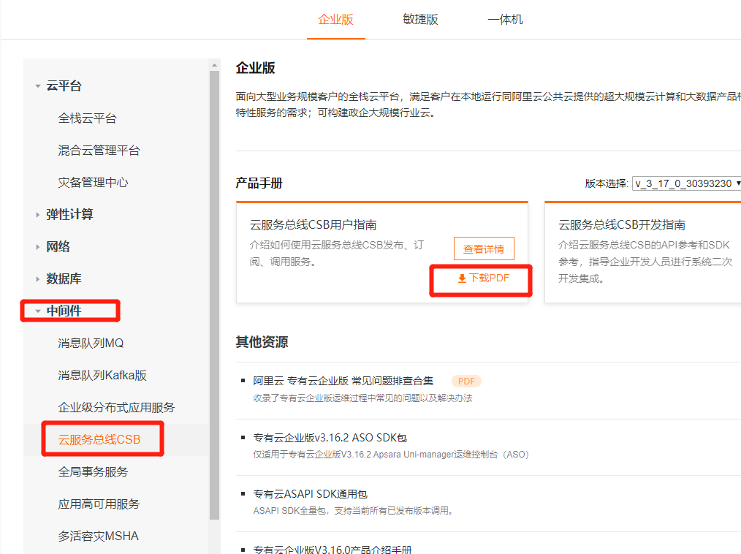Open 全栈云平台 in the sidebar
The width and height of the screenshot is (741, 554).
click(x=88, y=118)
